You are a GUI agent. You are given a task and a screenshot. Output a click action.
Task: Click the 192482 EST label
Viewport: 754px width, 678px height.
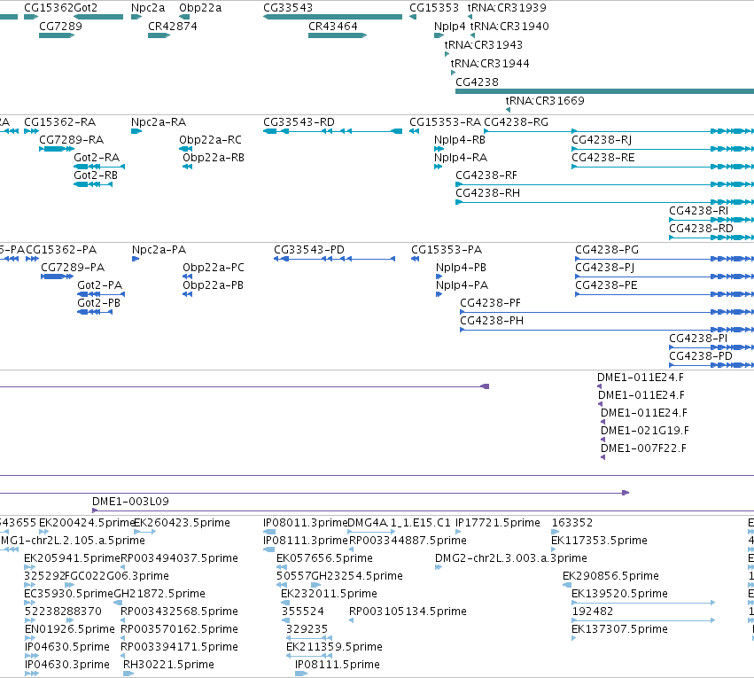[x=593, y=612]
